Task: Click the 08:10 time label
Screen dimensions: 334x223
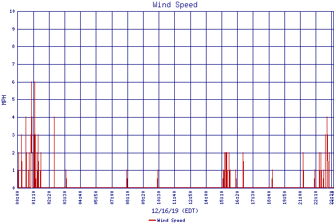Action: [x=127, y=197]
